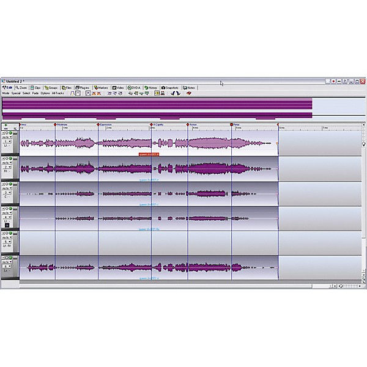Open the Select menu
Viewport: 367px width, 367px height.
26,93
